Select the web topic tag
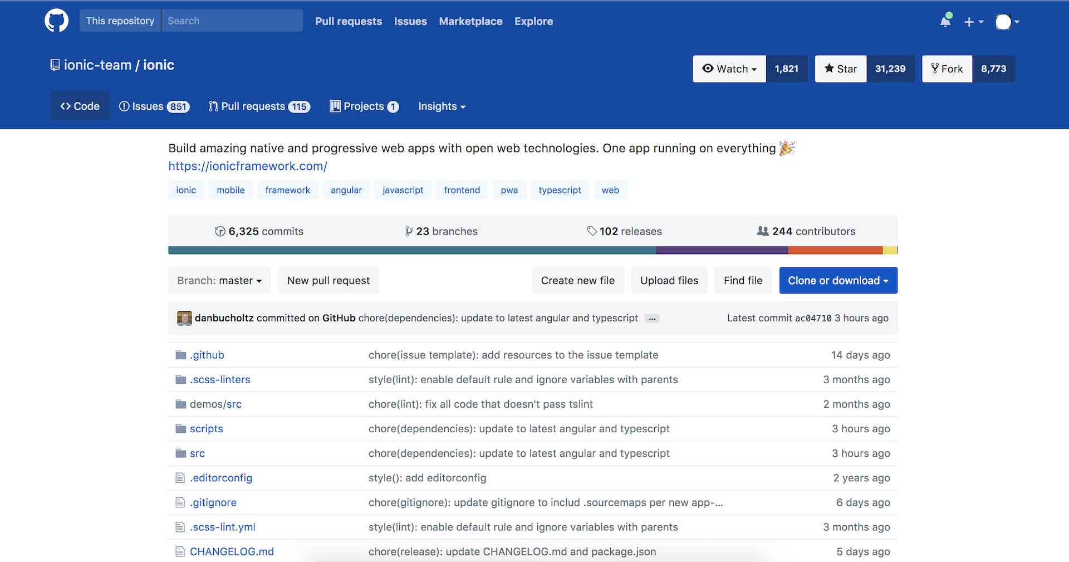The height and width of the screenshot is (562, 1069). [x=610, y=190]
